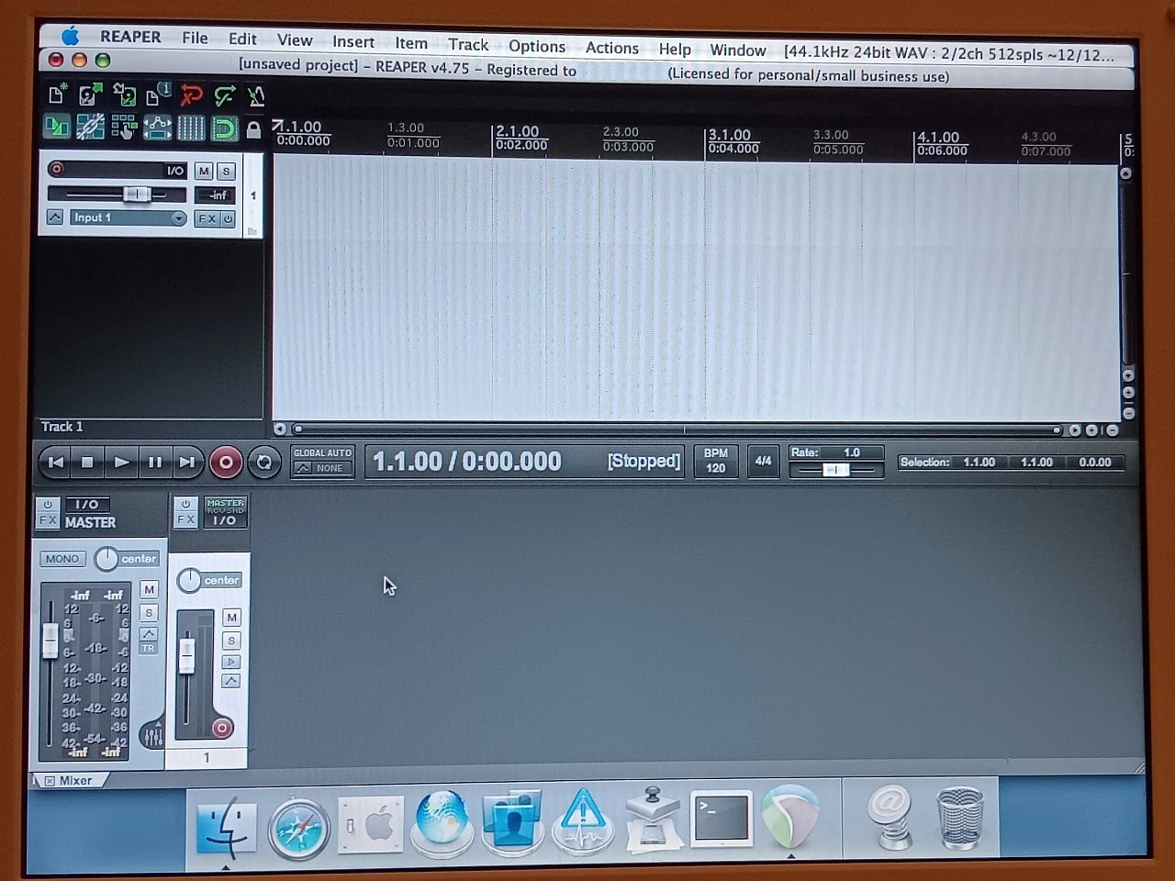Open the Track menu
This screenshot has width=1175, height=881.
coord(468,44)
